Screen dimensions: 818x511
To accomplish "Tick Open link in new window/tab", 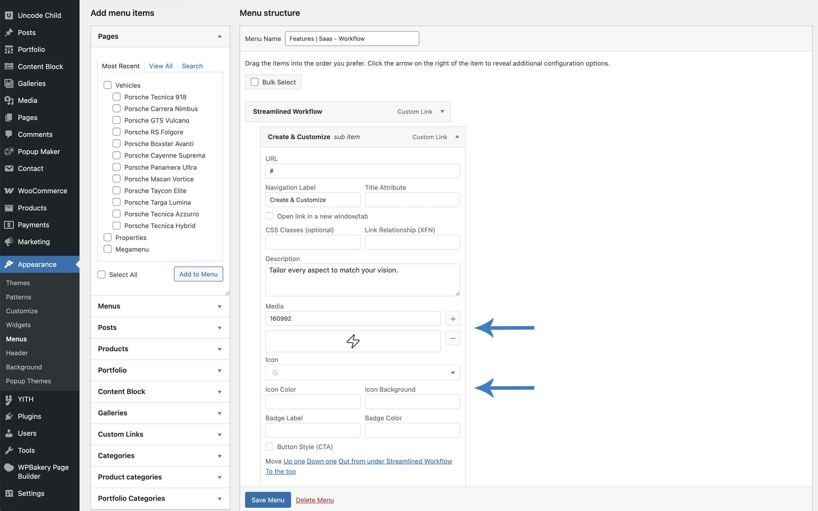I will click(x=270, y=216).
